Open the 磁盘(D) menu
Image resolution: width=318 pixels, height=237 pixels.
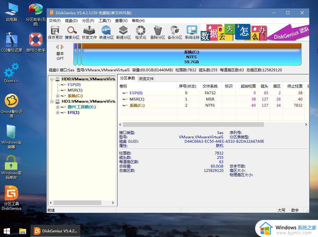71,20
